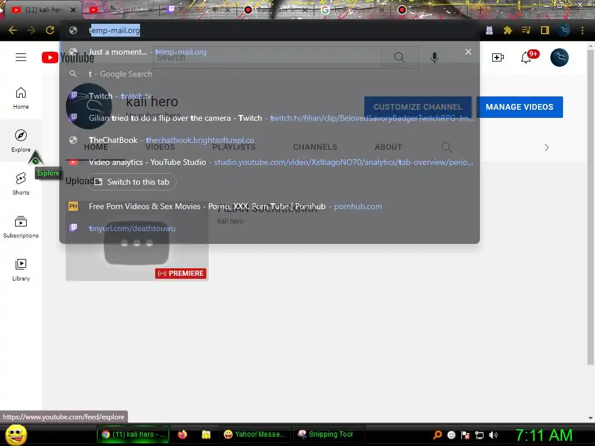The width and height of the screenshot is (595, 446).
Task: Open the network tray icon
Action: tap(479, 435)
